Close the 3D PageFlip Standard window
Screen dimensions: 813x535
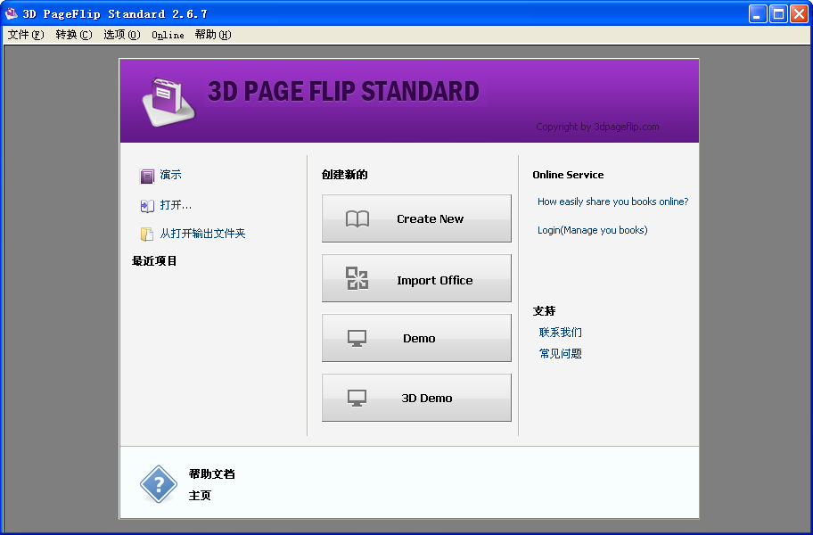799,14
